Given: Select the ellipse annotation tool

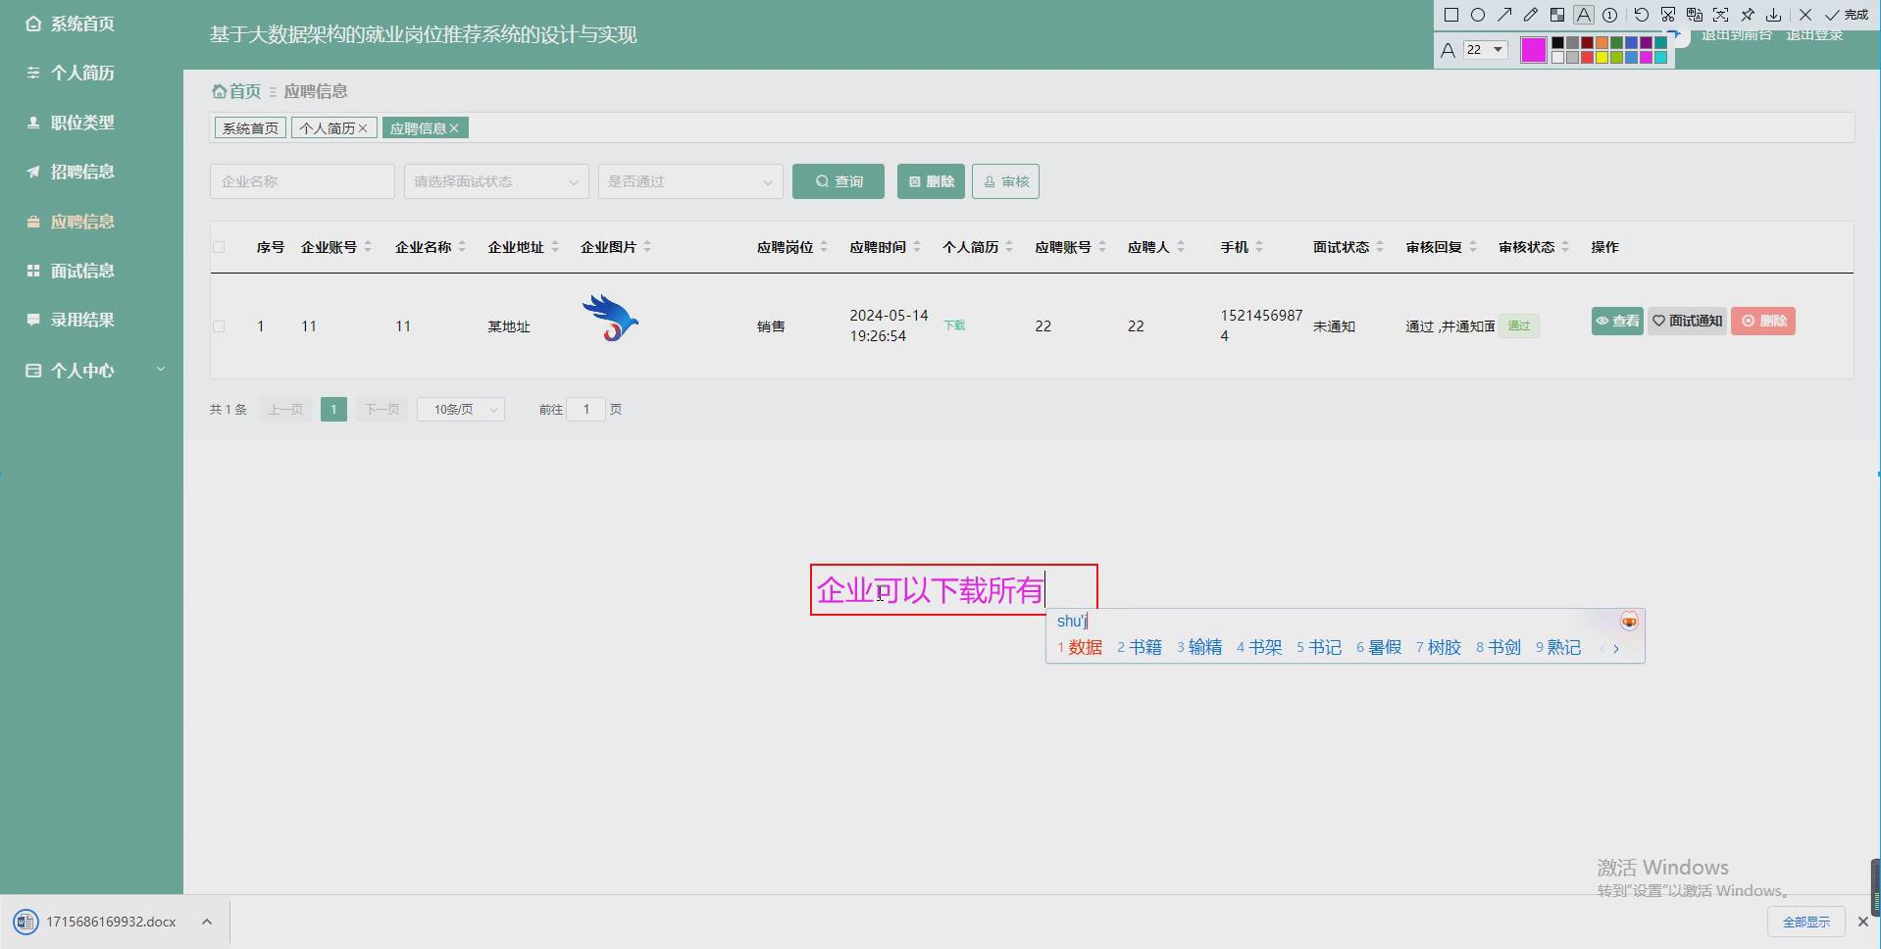Looking at the screenshot, I should tap(1478, 15).
